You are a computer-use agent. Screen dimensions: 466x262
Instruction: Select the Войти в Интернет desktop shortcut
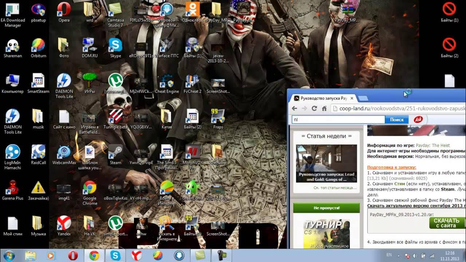(167, 193)
